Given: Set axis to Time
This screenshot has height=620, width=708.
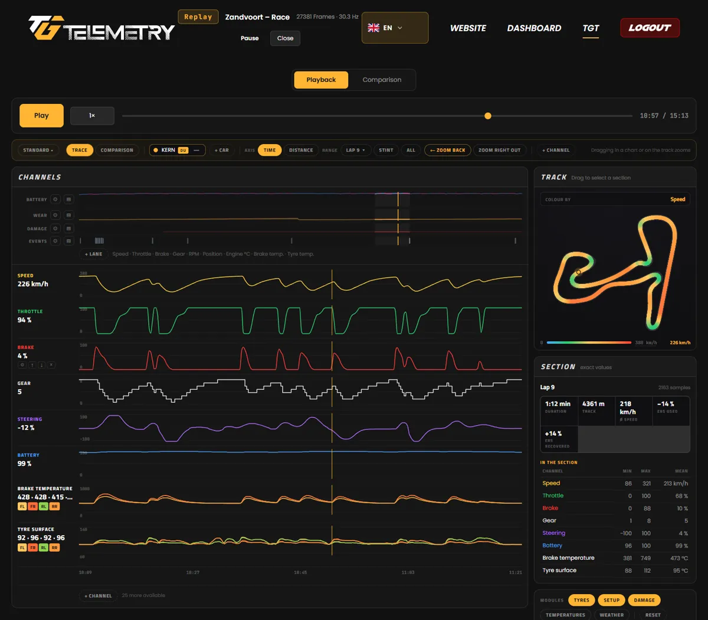Looking at the screenshot, I should [x=270, y=150].
